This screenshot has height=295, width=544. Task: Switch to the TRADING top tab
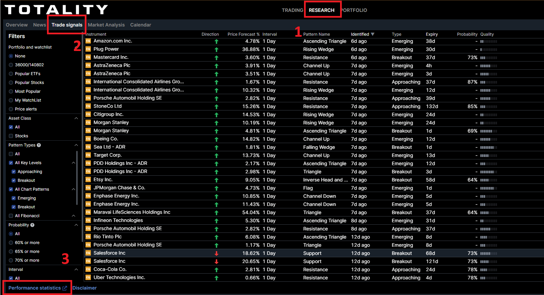(292, 10)
